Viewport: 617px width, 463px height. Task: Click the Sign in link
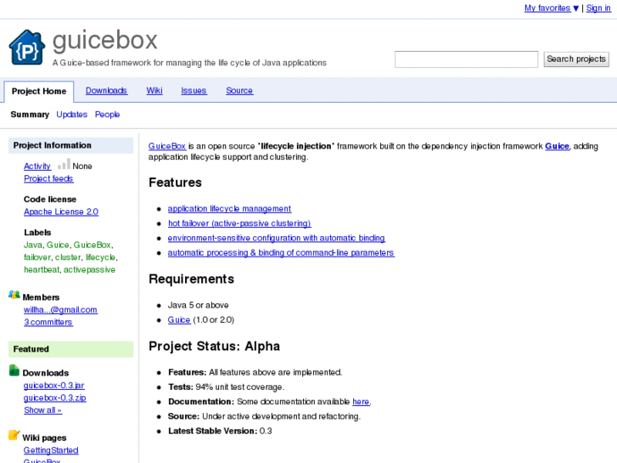[597, 8]
